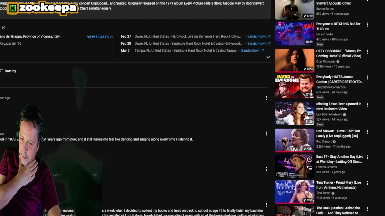The image size is (385, 216).
Task: Play Tina Turner Proud Mary thumbnail
Action: coord(294,192)
